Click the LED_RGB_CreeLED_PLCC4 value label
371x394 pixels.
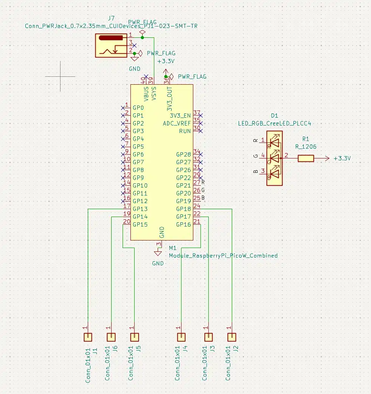click(x=275, y=123)
